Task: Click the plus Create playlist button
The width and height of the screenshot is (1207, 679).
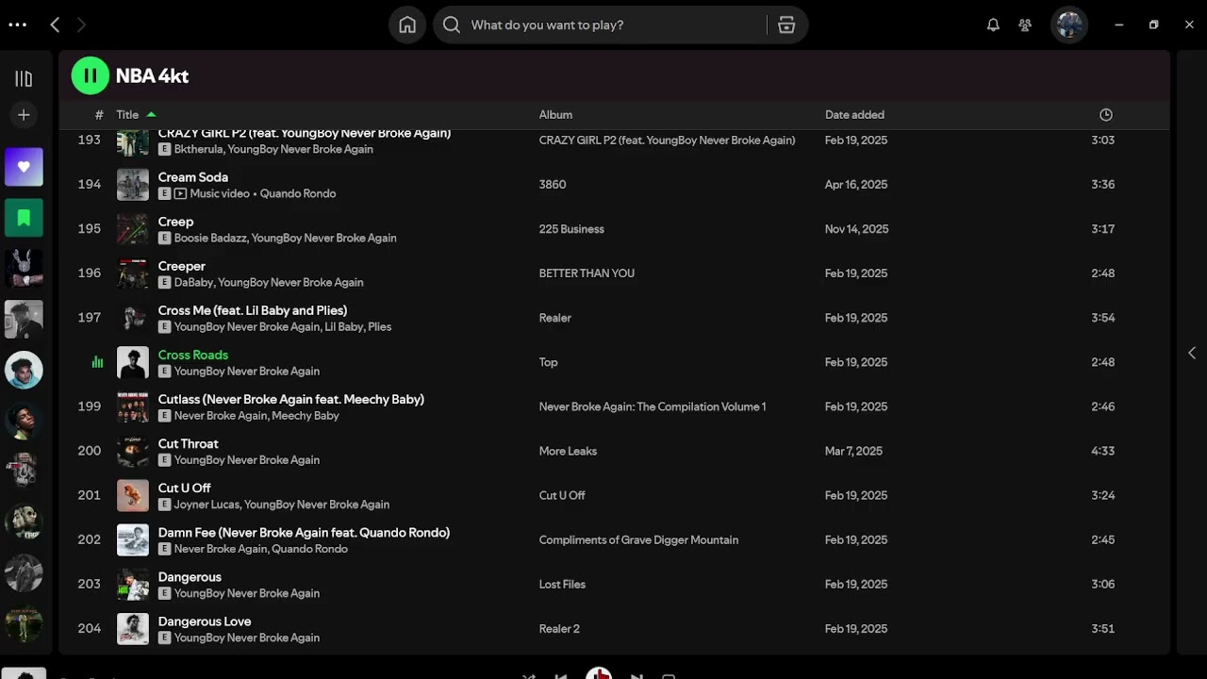Action: pyautogui.click(x=24, y=115)
